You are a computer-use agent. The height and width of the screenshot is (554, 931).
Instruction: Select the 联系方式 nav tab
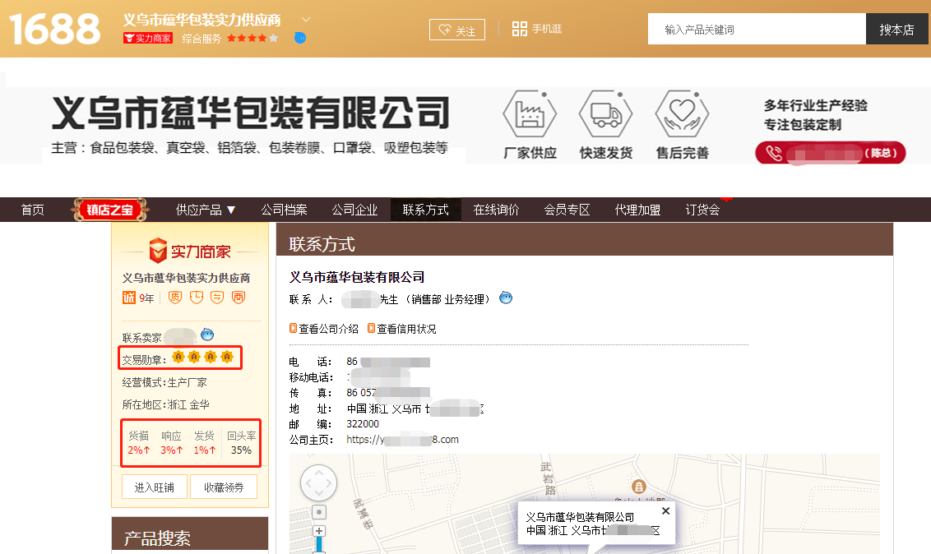pos(426,210)
